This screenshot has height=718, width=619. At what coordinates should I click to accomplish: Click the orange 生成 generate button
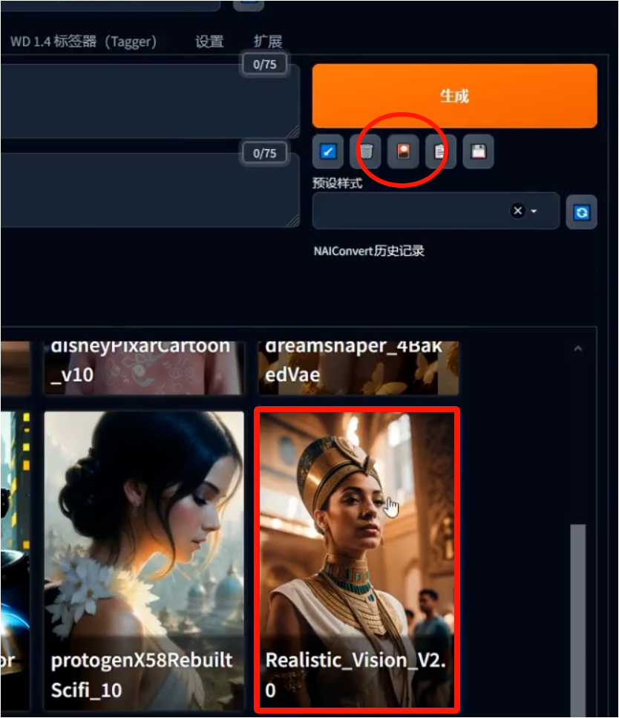(455, 97)
